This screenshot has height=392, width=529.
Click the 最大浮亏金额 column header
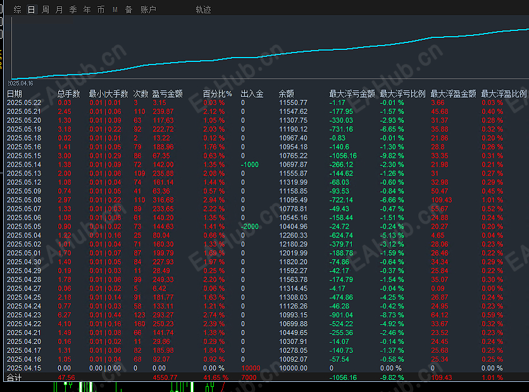coord(352,94)
